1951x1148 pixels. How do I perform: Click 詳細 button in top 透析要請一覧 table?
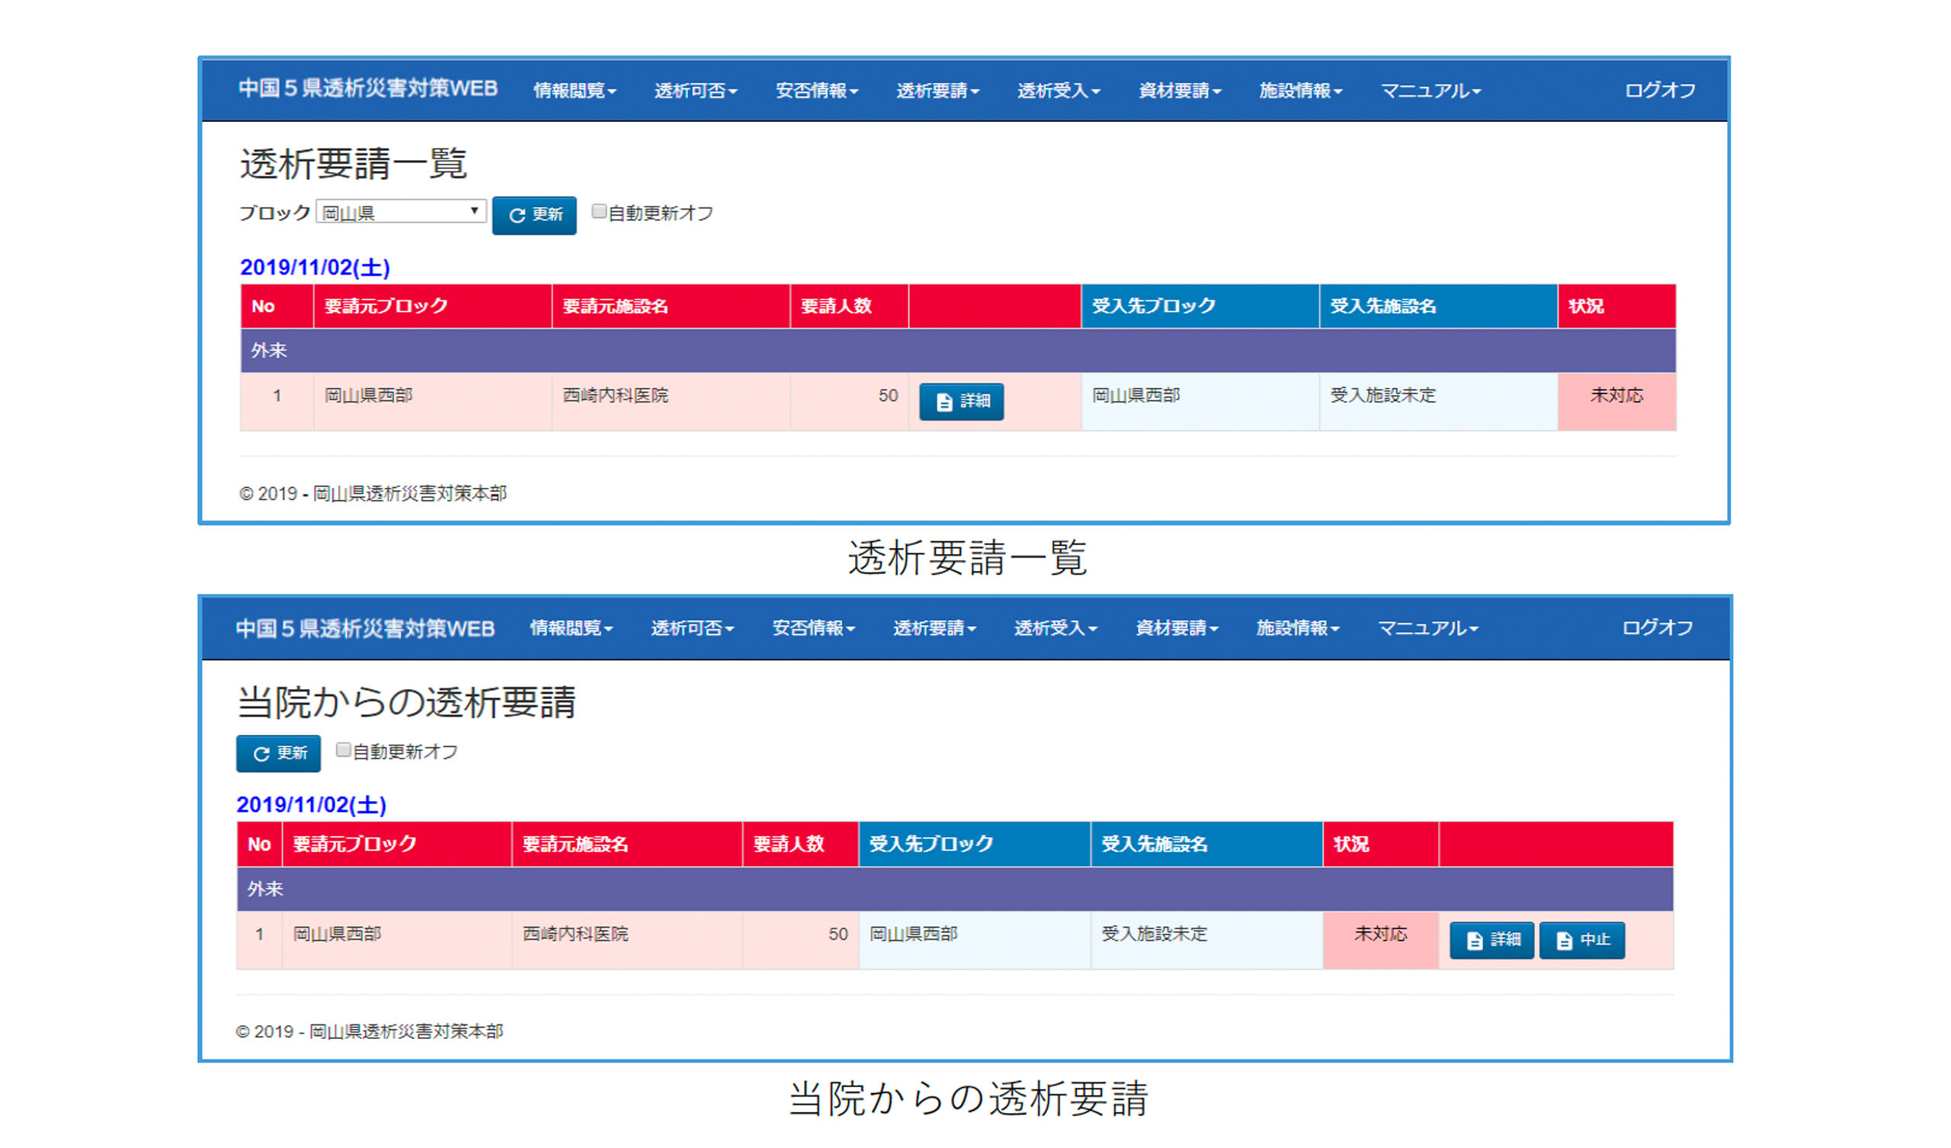[961, 401]
